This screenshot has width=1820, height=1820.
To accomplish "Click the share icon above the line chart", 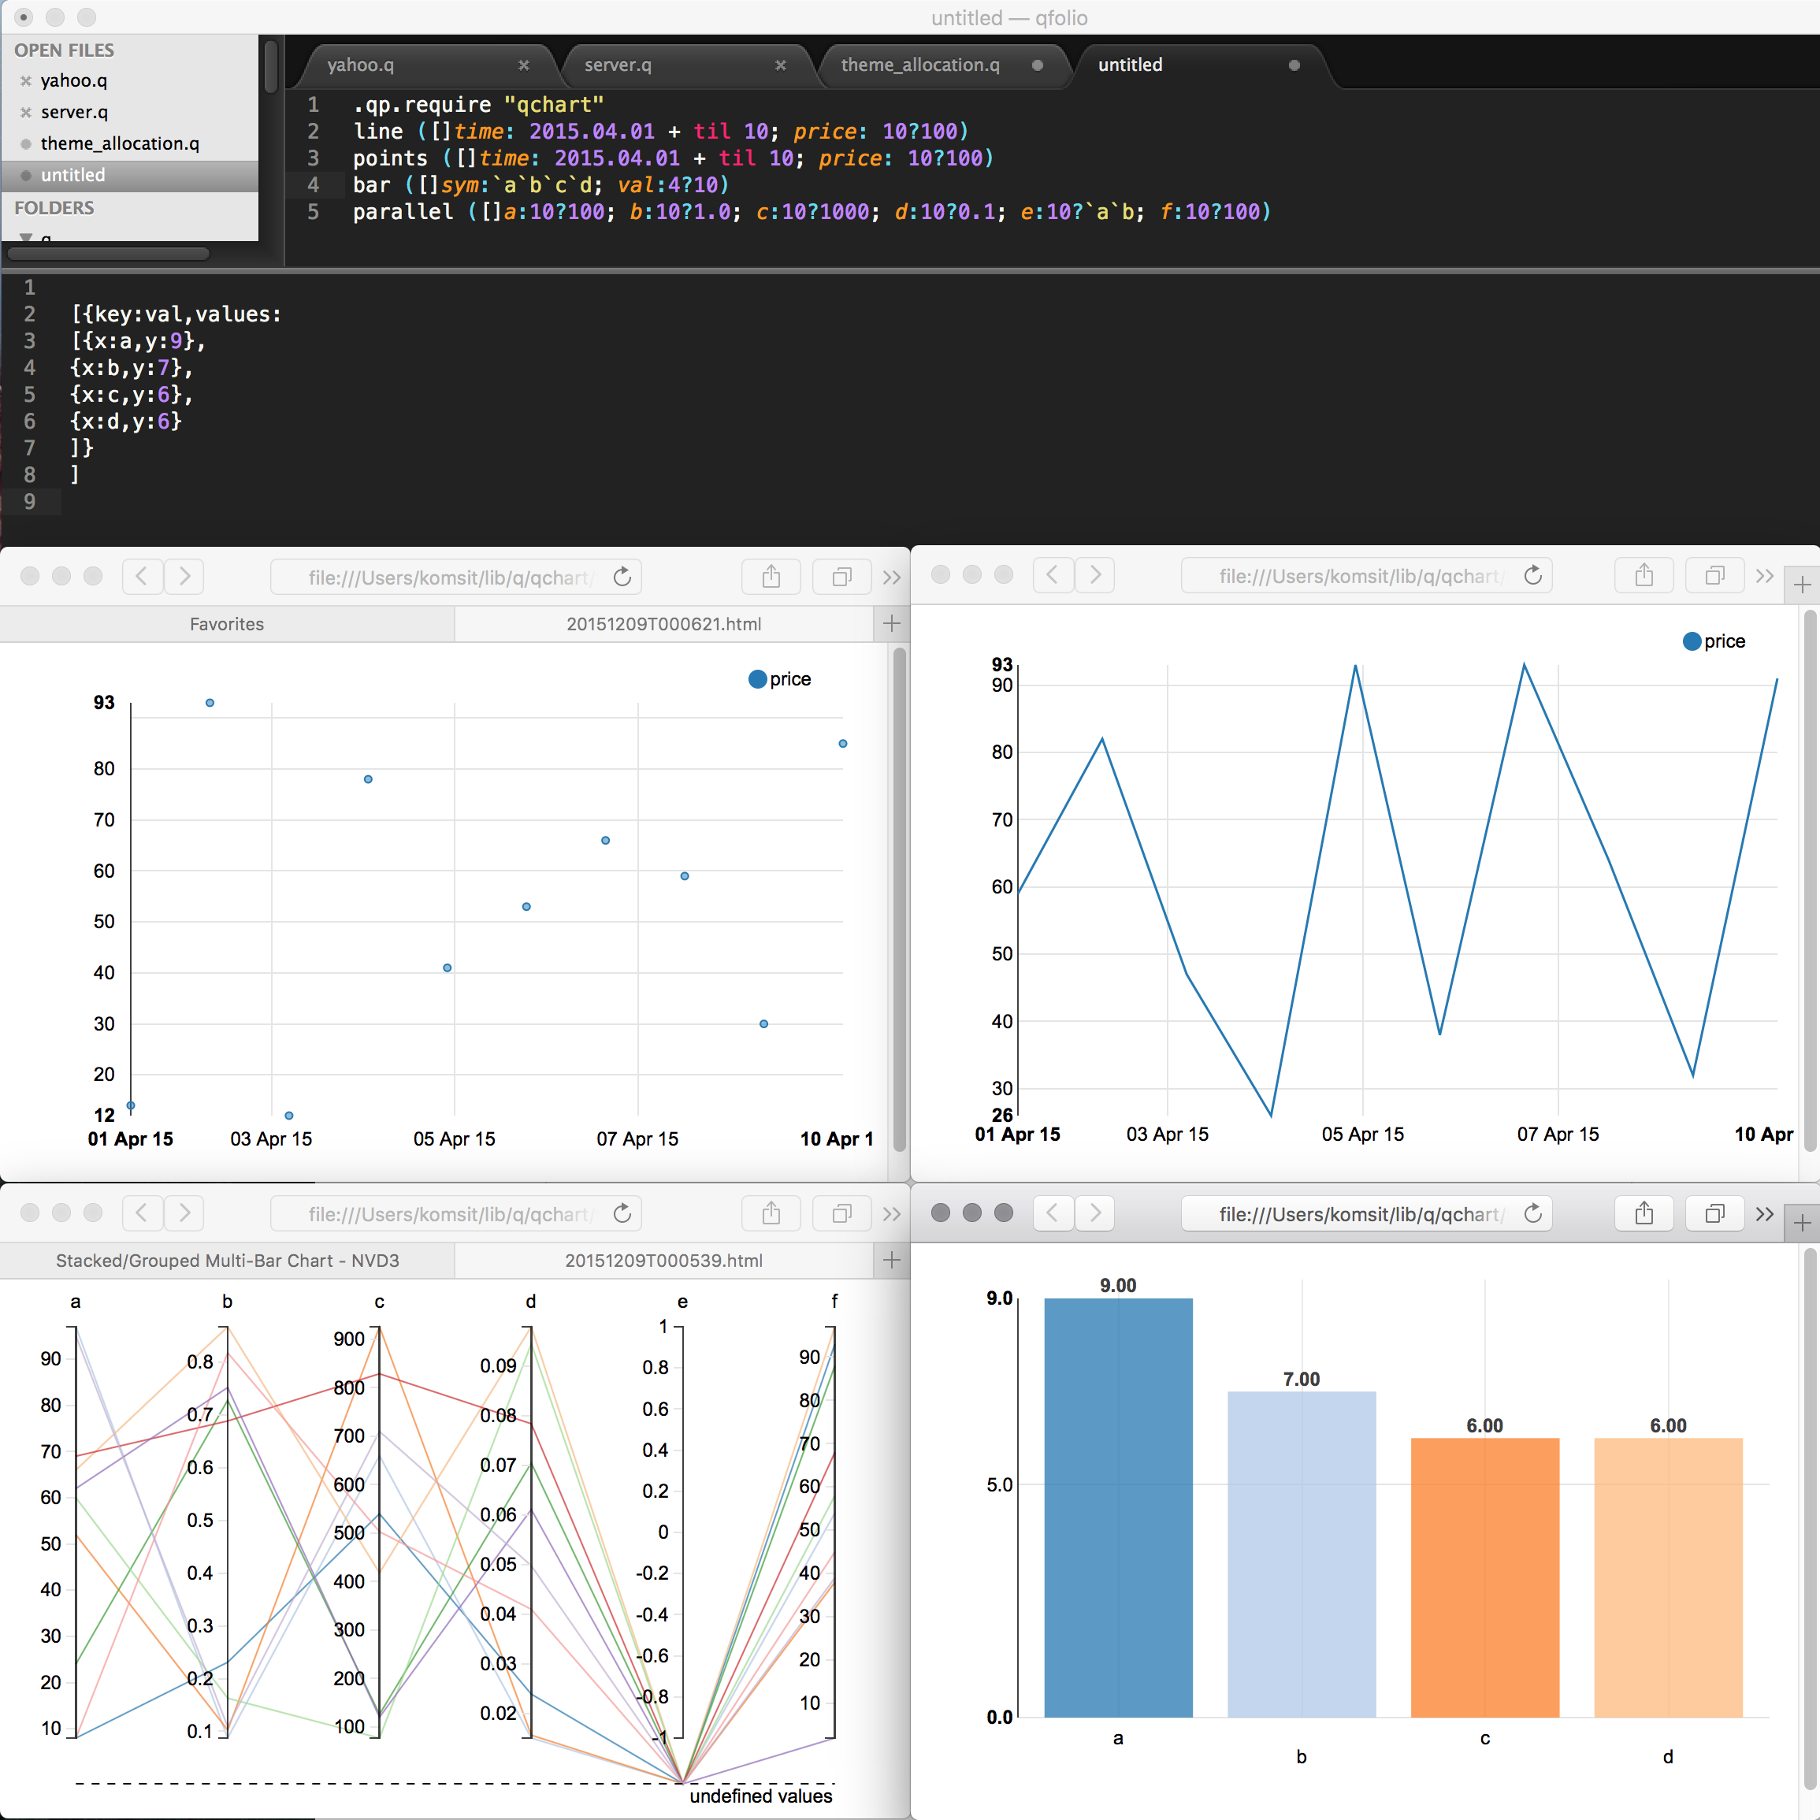I will [1644, 574].
